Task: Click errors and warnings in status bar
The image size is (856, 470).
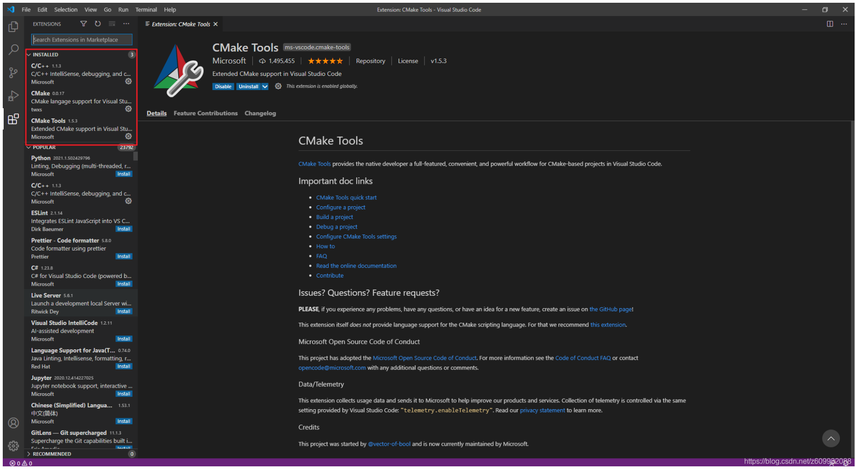Action: point(21,463)
